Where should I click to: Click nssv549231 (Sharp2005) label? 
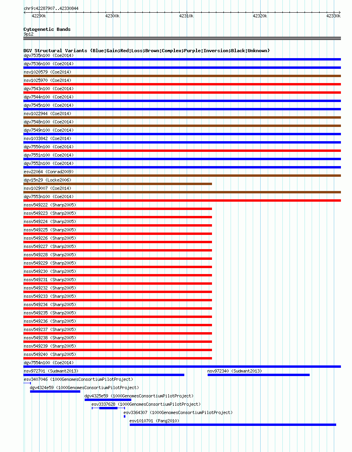click(x=50, y=280)
